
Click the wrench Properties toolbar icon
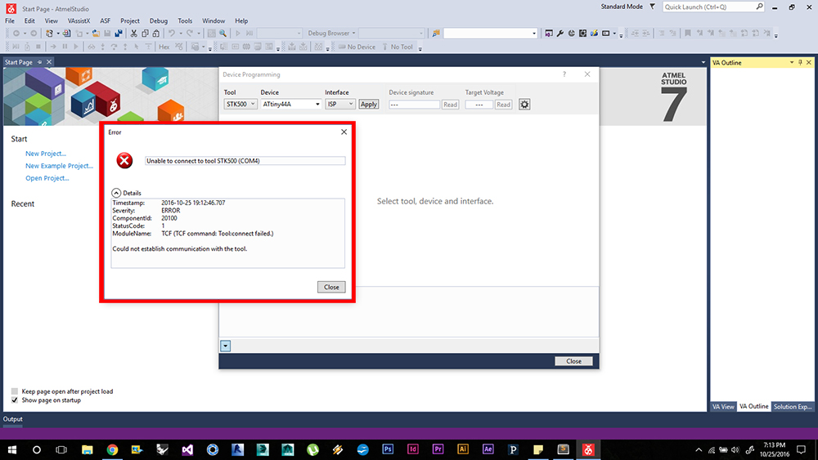560,33
